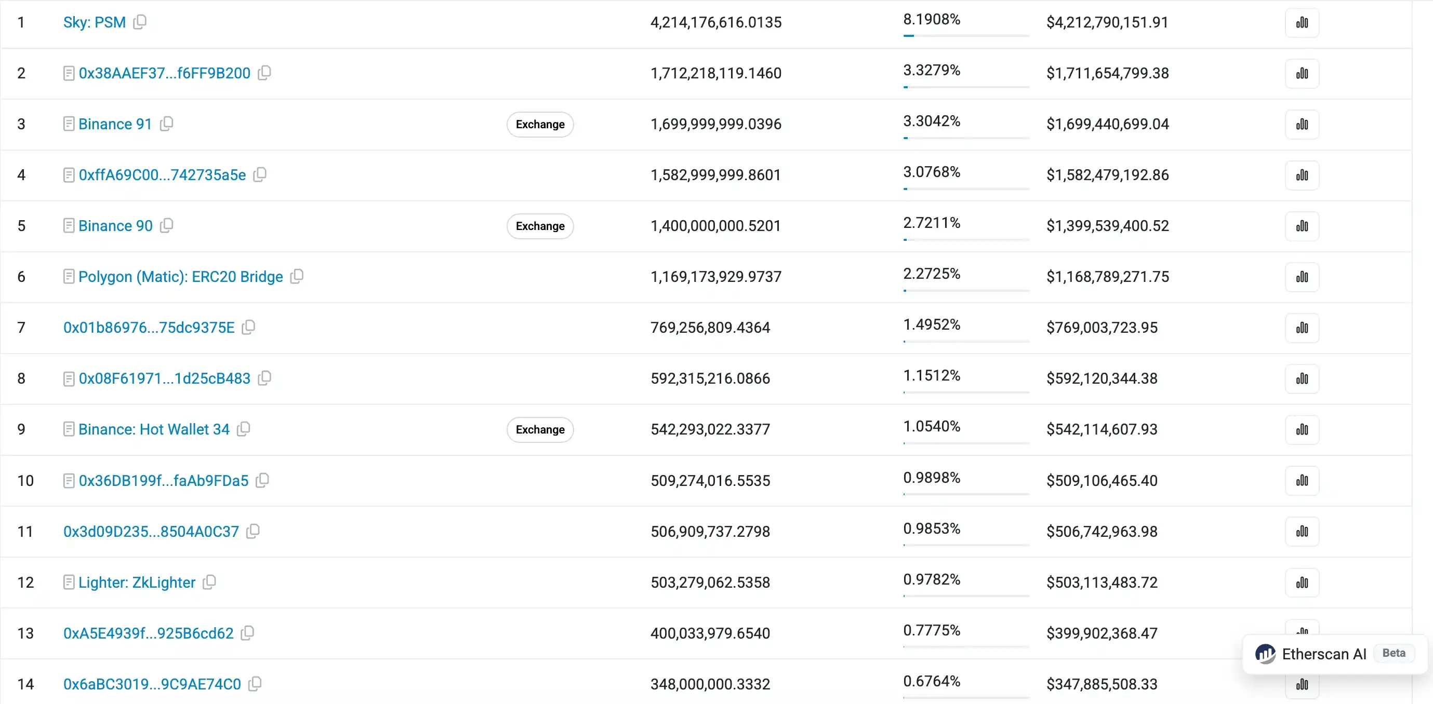The height and width of the screenshot is (704, 1433).
Task: Copy Binance: Hot Wallet 34 address
Action: click(x=243, y=429)
